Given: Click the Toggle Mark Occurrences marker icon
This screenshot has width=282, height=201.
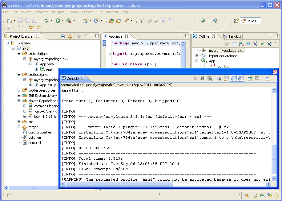Looking at the screenshot, I should point(149,21).
